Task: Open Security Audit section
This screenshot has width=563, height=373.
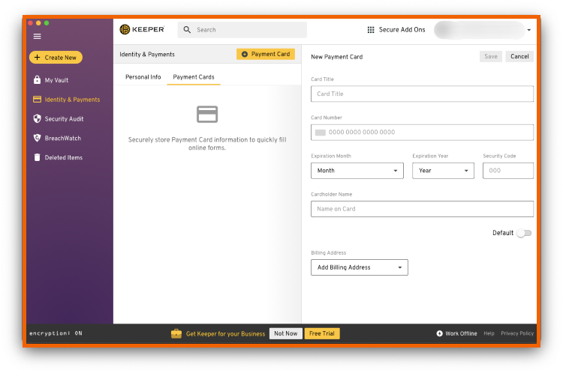Action: point(64,119)
